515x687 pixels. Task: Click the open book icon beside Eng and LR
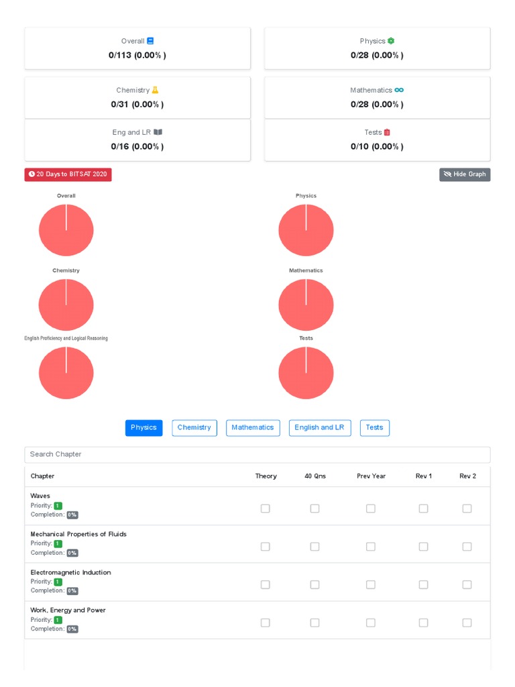pos(158,132)
